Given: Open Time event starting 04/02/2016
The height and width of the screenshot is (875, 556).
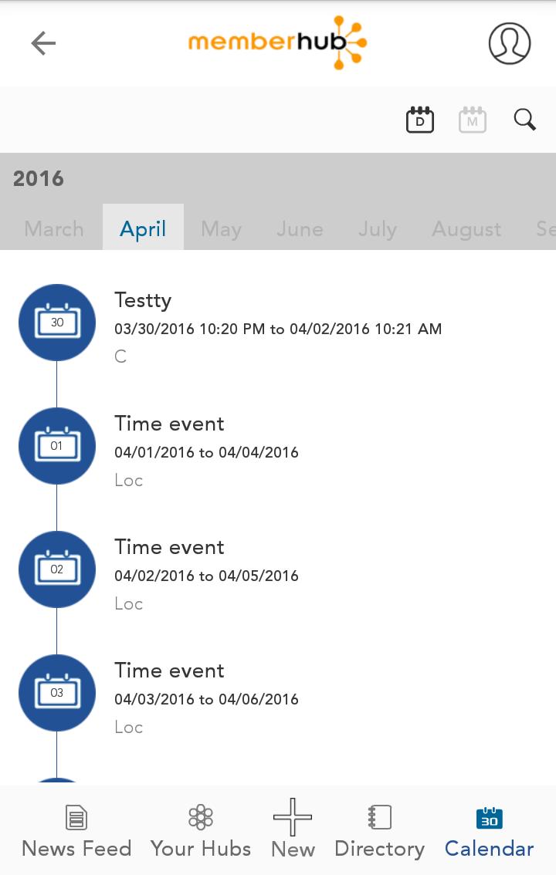Looking at the screenshot, I should [x=278, y=574].
